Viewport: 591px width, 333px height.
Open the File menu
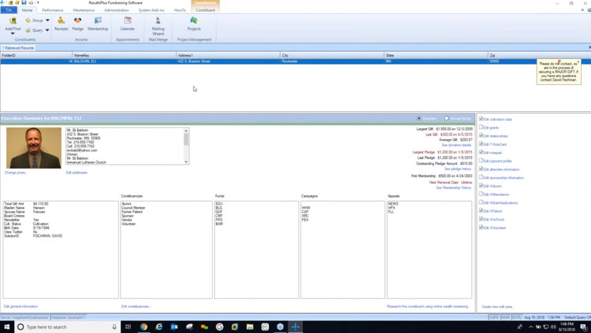[9, 10]
